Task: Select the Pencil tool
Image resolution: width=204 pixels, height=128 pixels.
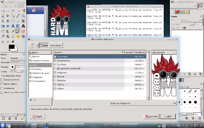Action: (x=13, y=31)
